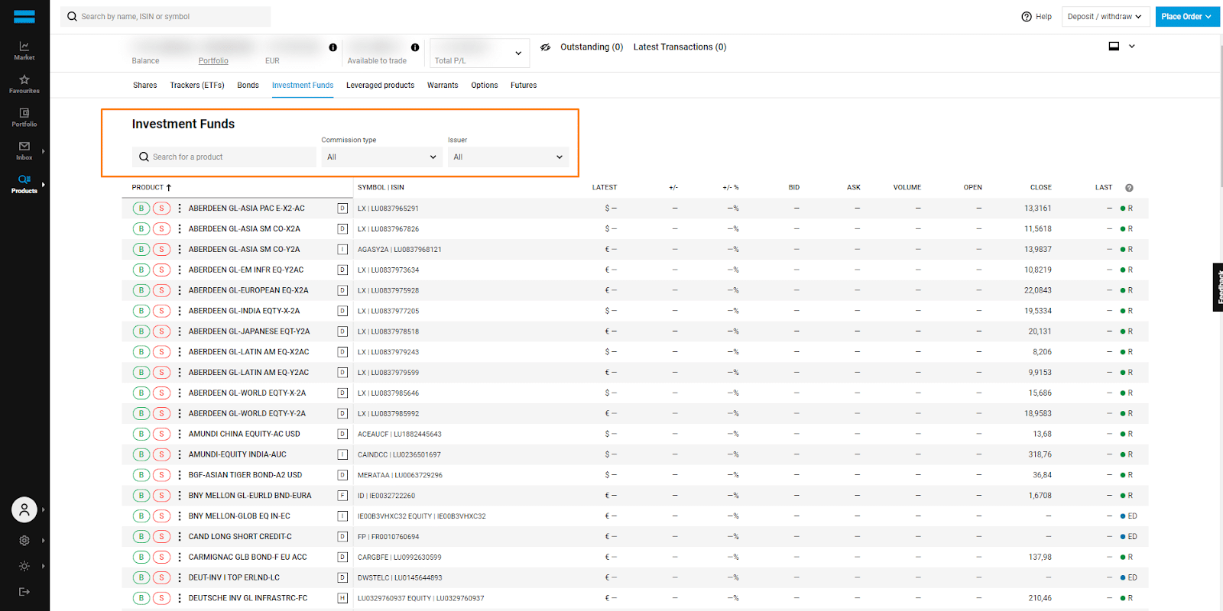Buy AMUNDI CHINA EQUITY-AC USD
The width and height of the screenshot is (1223, 611).
tap(141, 434)
